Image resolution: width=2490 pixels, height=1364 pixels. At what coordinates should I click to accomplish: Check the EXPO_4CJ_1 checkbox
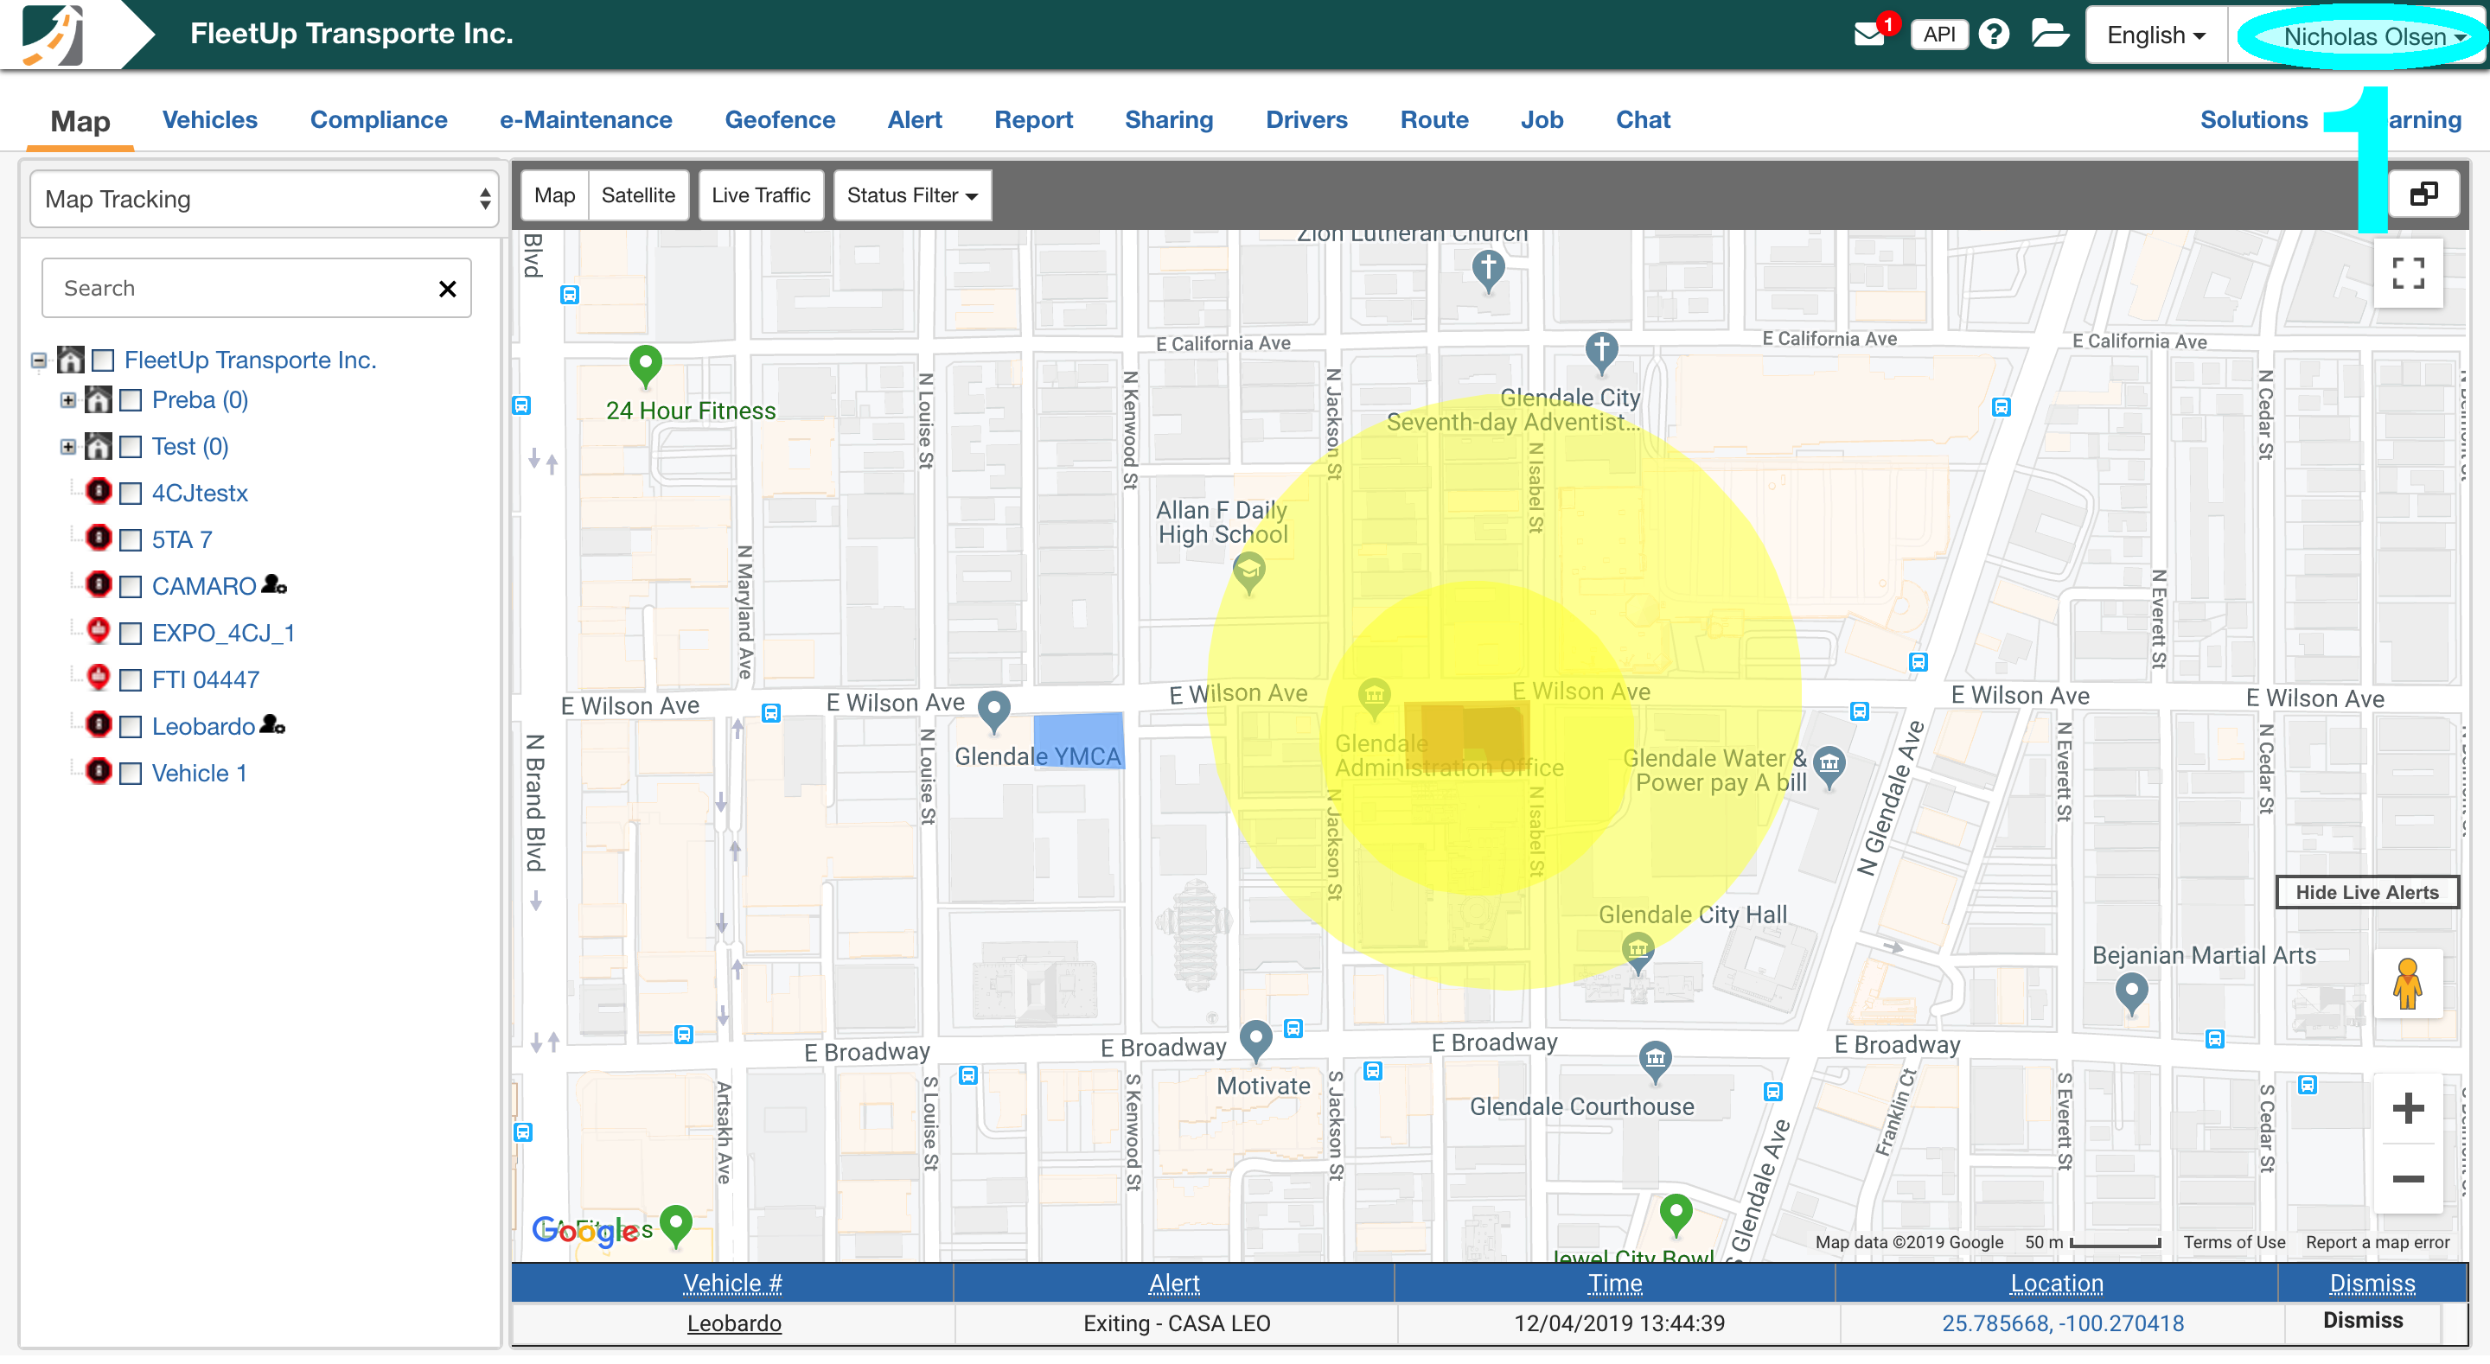131,634
